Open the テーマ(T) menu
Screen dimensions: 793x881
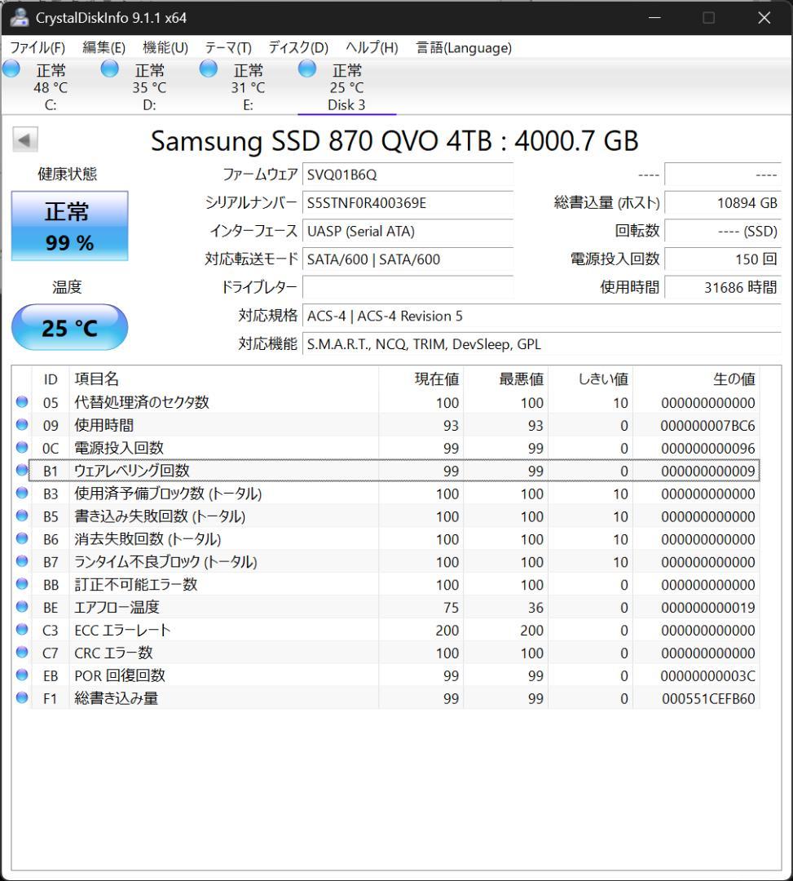click(x=228, y=48)
